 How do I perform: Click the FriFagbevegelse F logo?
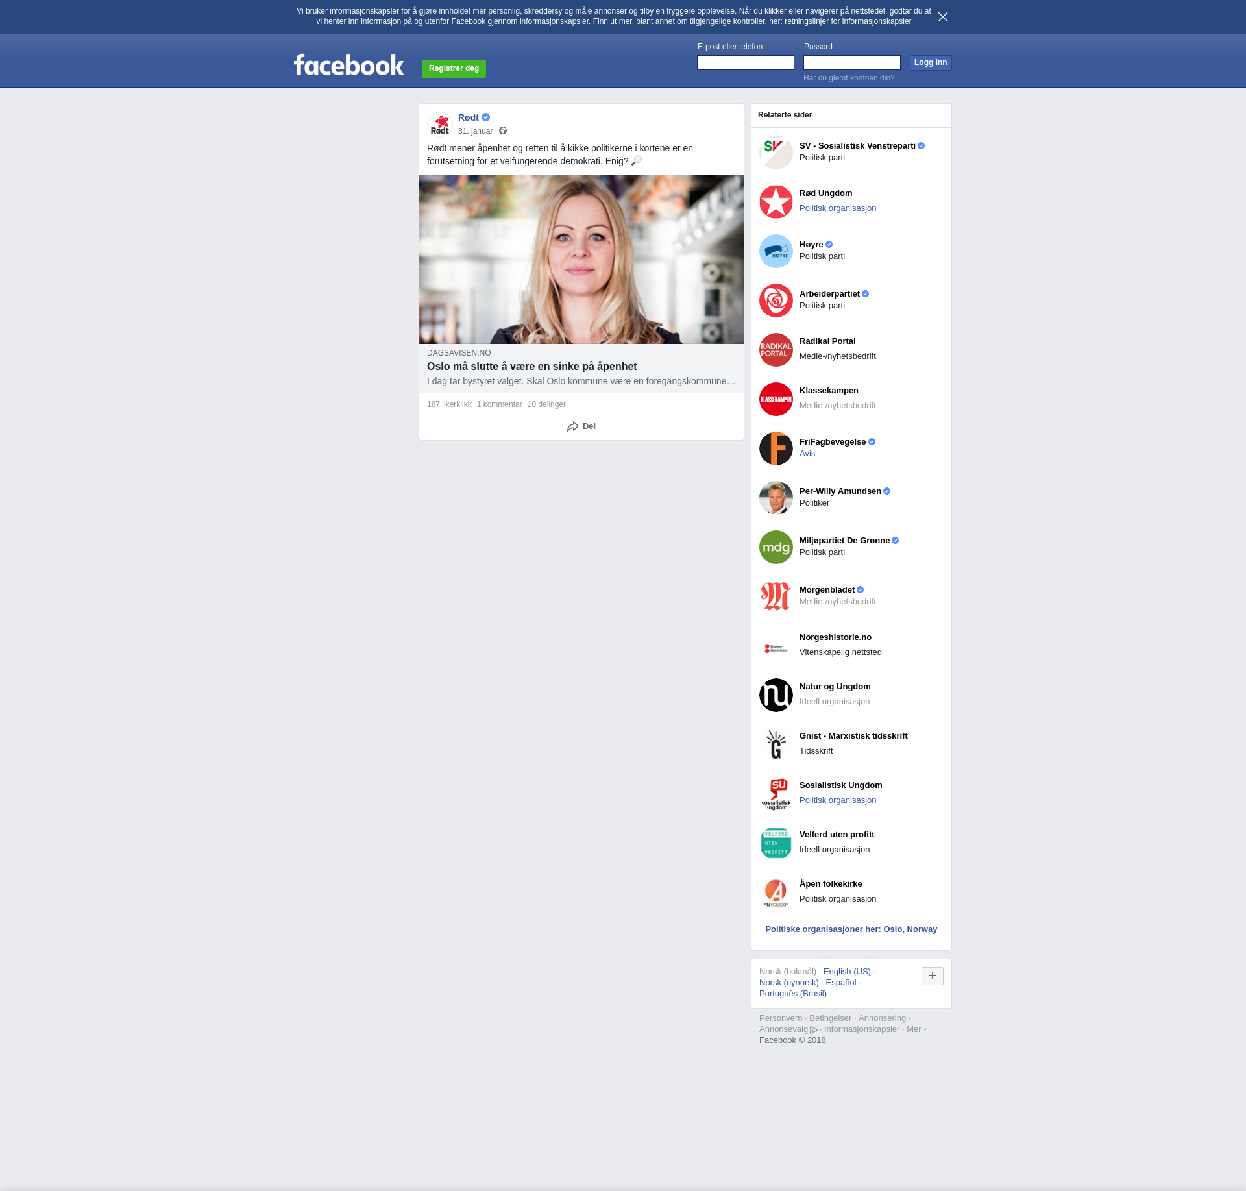(x=776, y=448)
